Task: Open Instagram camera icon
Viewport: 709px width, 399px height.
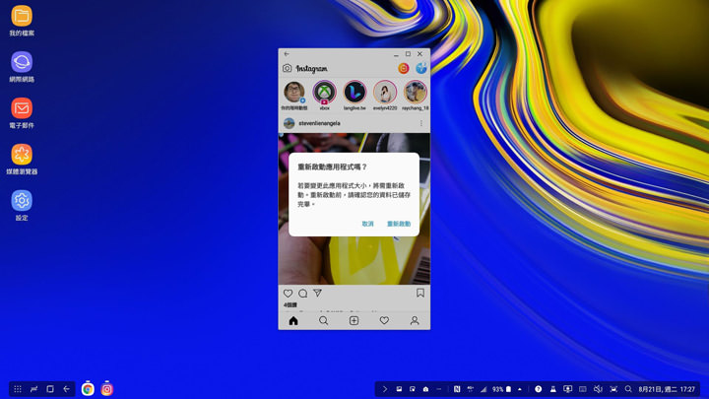Action: point(287,68)
